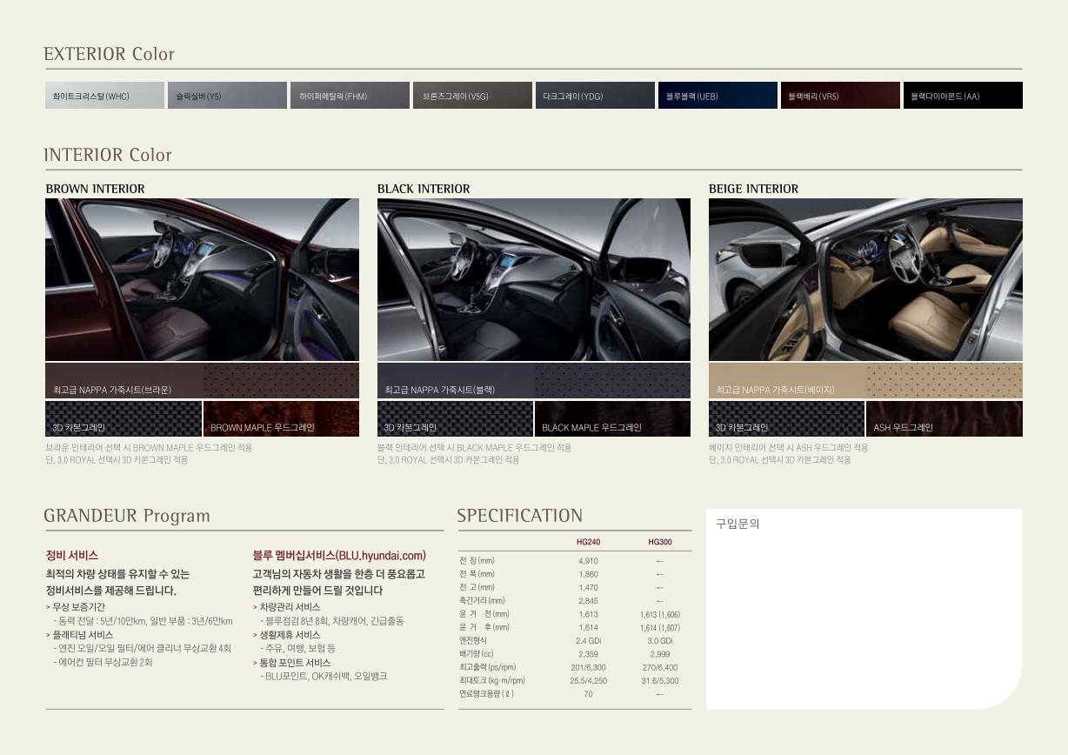This screenshot has width=1068, height=755.
Task: Expand the 차량관리 서비스 item
Action: (289, 607)
